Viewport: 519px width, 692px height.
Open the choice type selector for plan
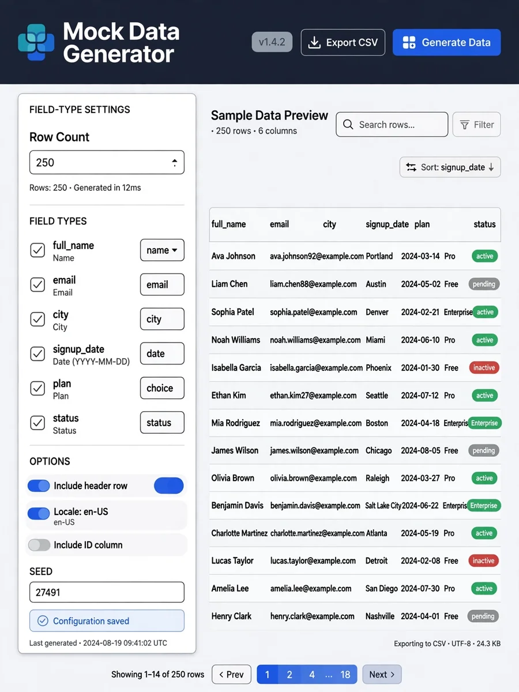point(162,388)
